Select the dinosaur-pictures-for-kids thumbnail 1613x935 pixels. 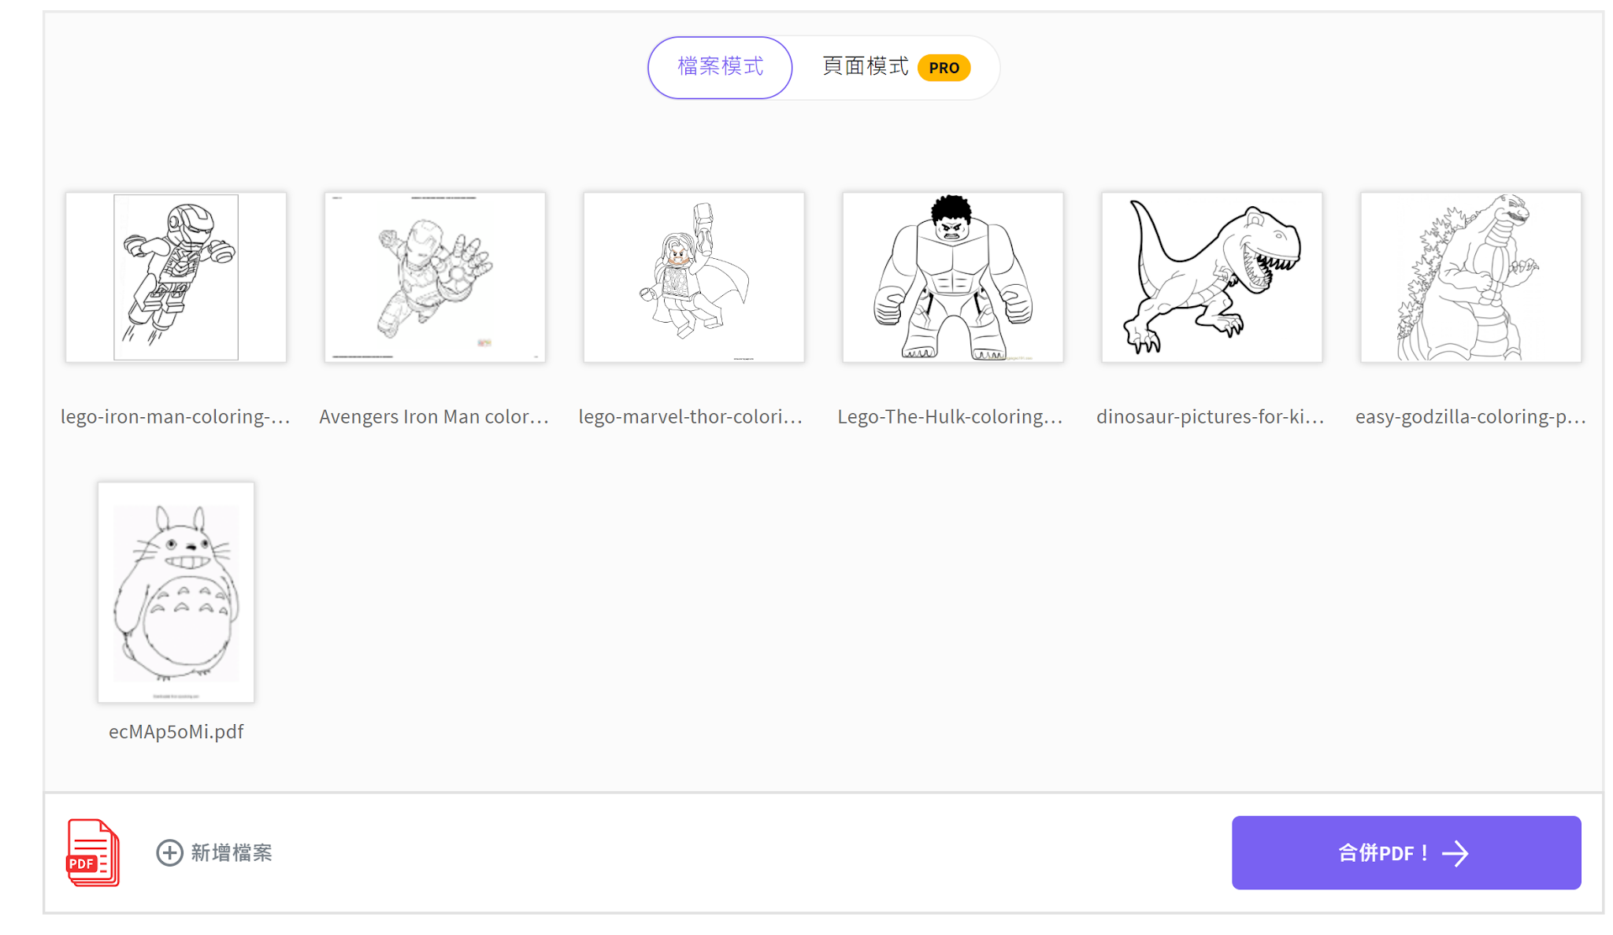pos(1212,277)
